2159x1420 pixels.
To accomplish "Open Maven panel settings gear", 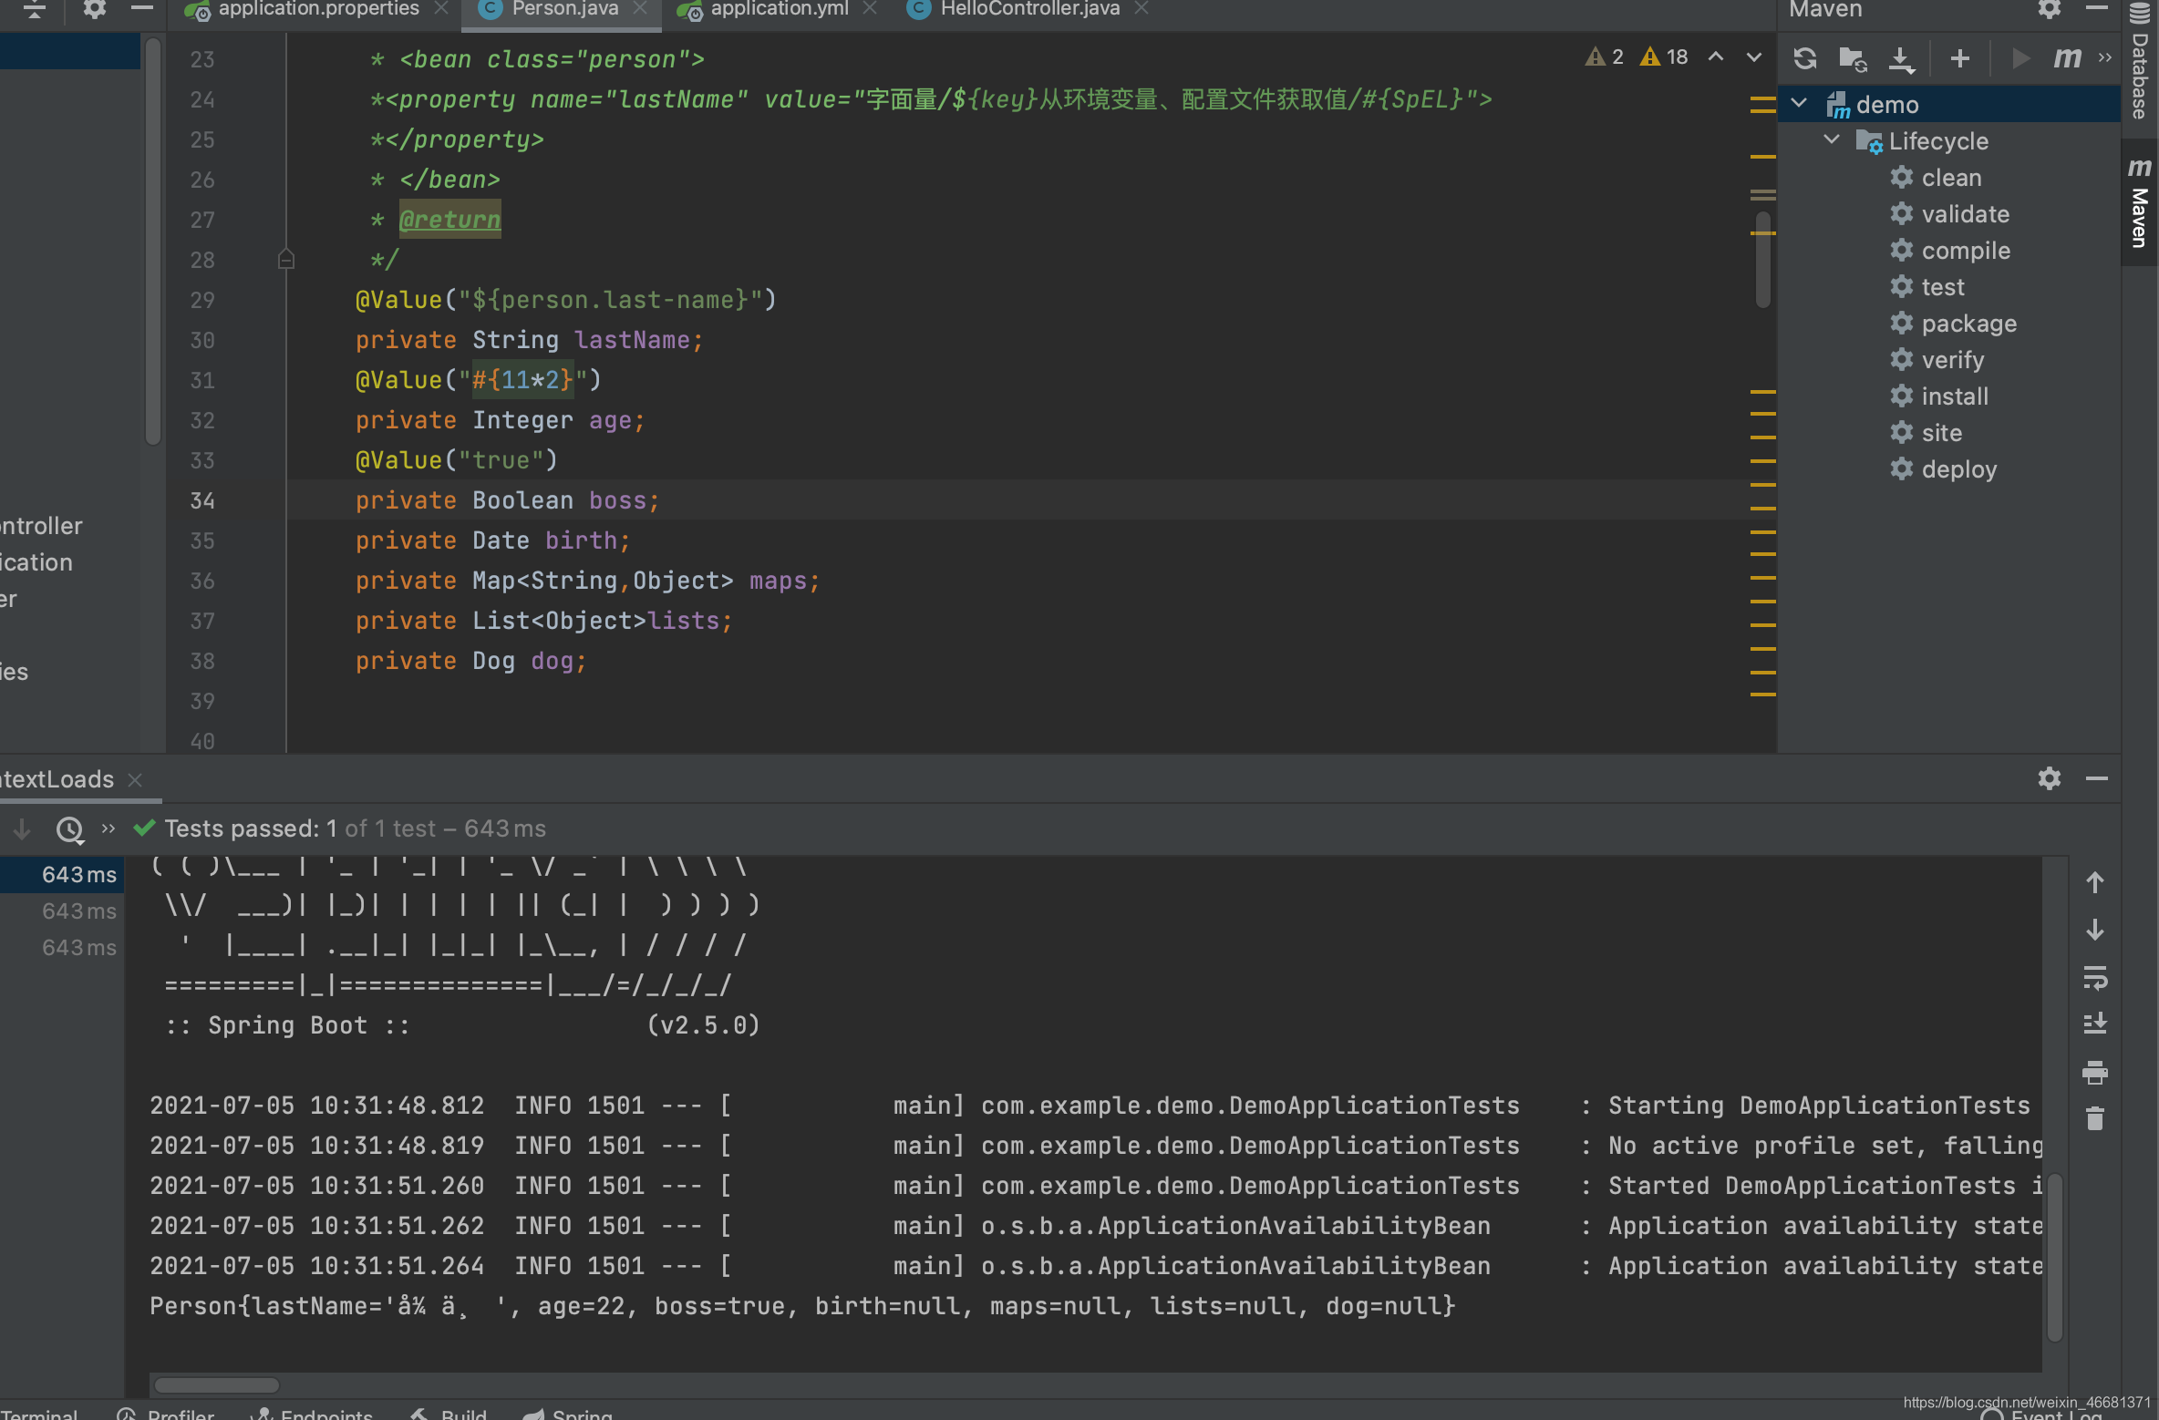I will [x=2049, y=10].
